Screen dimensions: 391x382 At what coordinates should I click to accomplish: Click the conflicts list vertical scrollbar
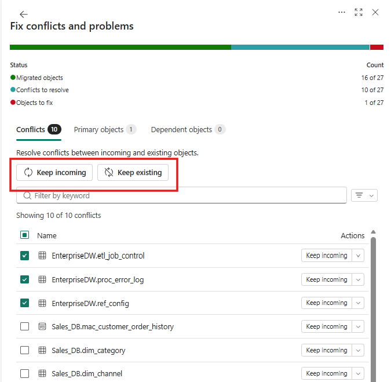(x=373, y=310)
